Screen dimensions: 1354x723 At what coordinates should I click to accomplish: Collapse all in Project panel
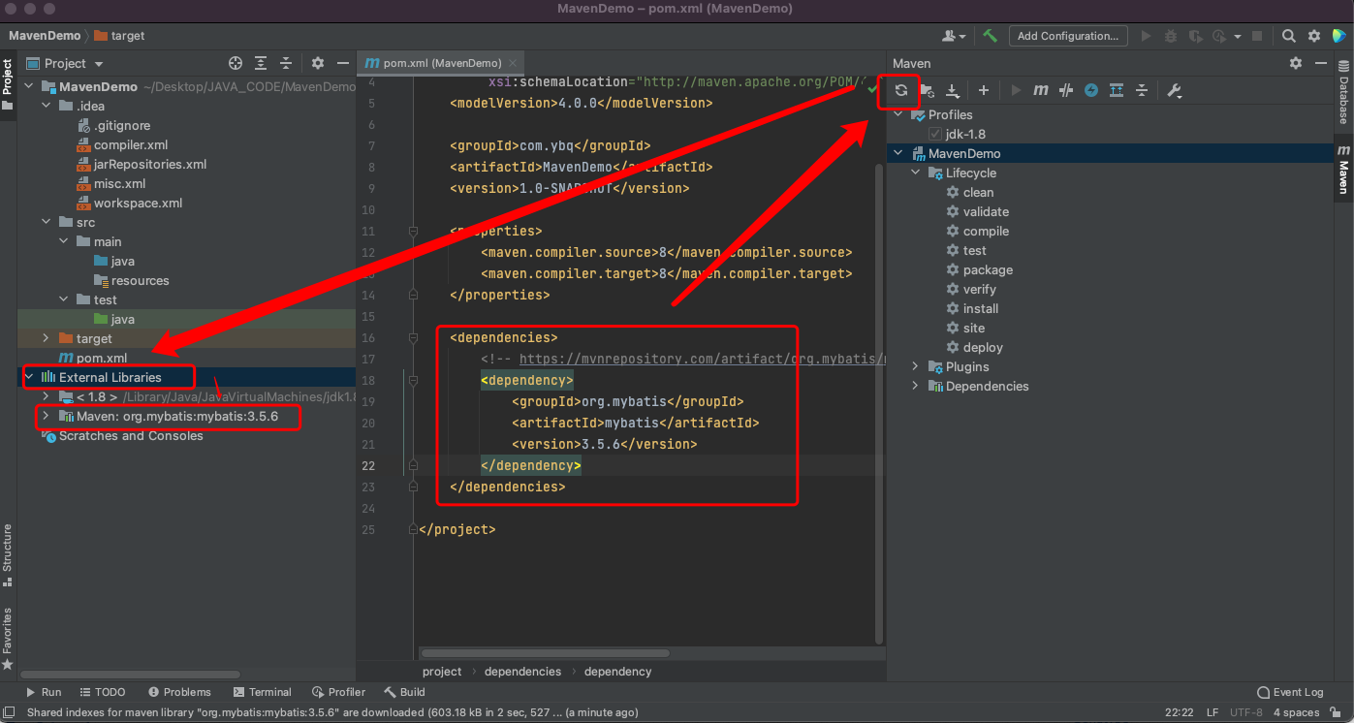(286, 63)
